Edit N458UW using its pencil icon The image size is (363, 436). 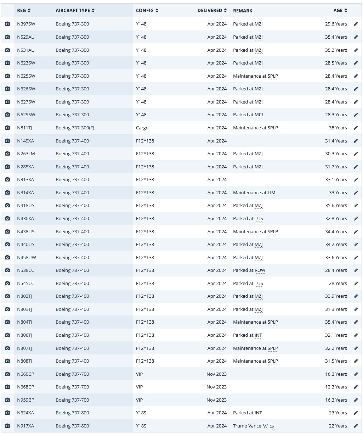(x=356, y=257)
